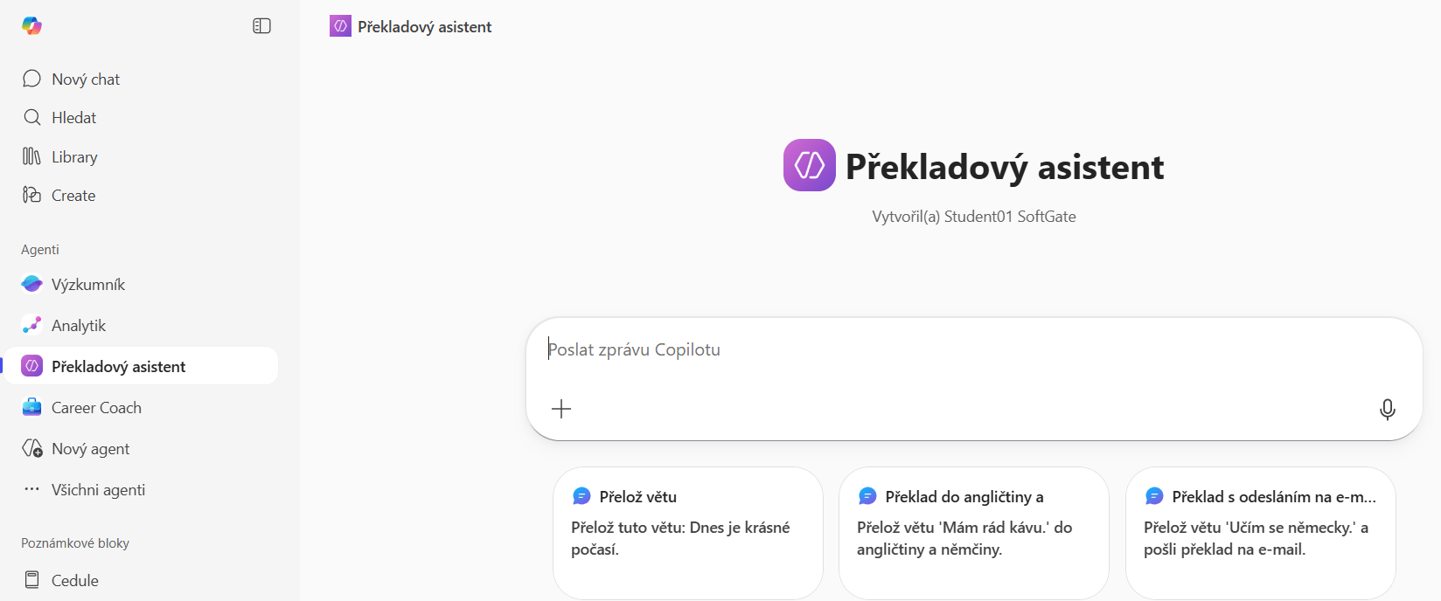The width and height of the screenshot is (1441, 601).
Task: Click the message input field
Action: pos(962,350)
